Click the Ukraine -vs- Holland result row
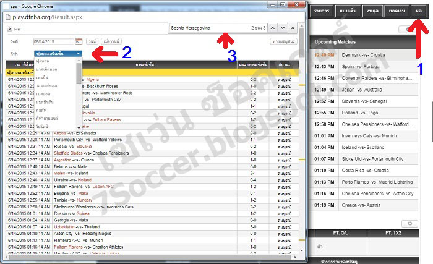433x264 pixels. [x=152, y=180]
